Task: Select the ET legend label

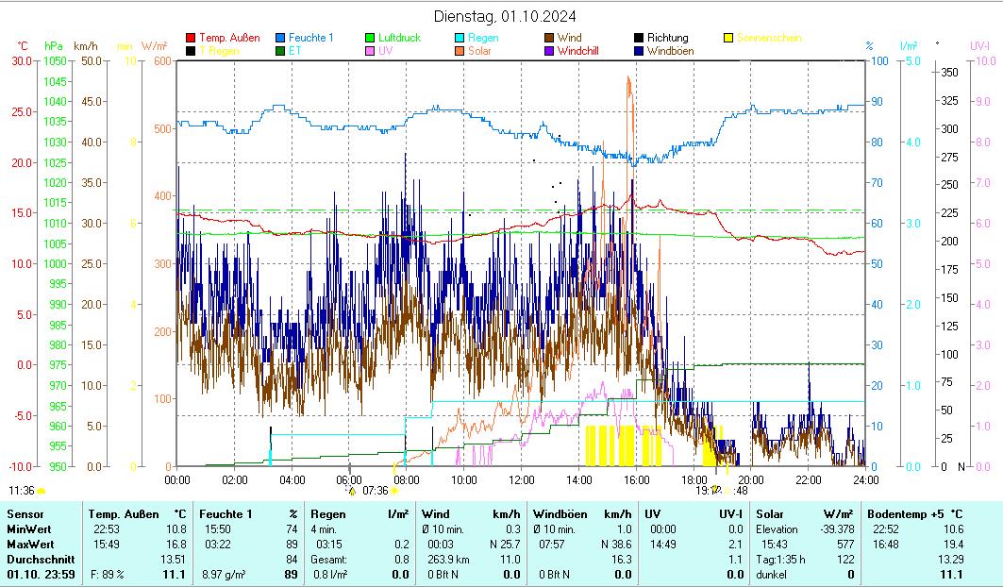Action: (x=295, y=51)
